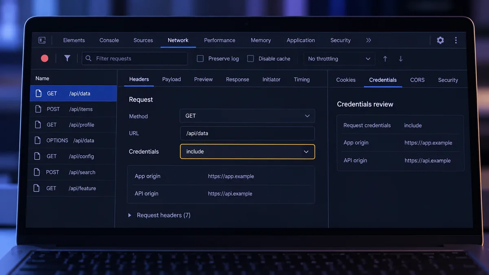This screenshot has height=275, width=489.
Task: Open DevTools settings gear
Action: pyautogui.click(x=441, y=40)
